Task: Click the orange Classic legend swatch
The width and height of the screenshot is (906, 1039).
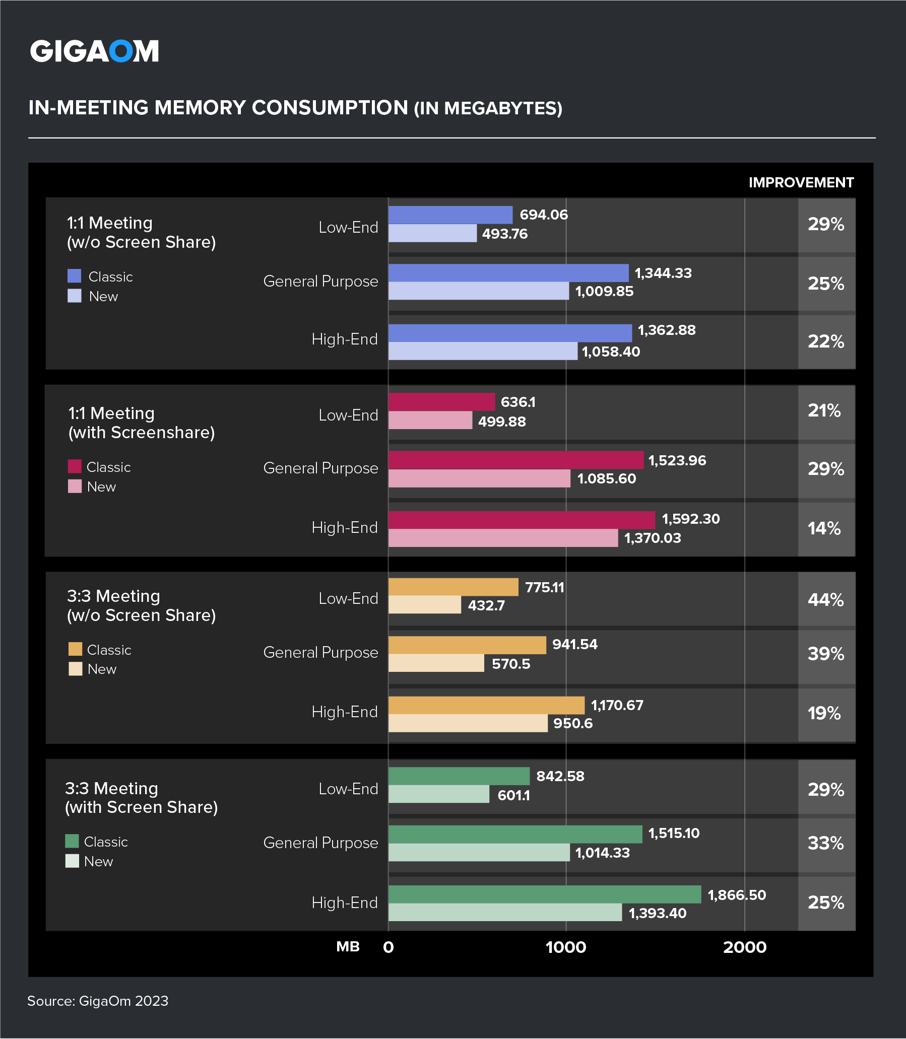Action: (75, 649)
